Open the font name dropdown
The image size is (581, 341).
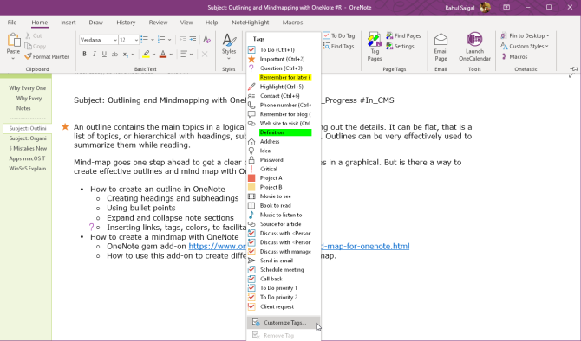coord(115,40)
